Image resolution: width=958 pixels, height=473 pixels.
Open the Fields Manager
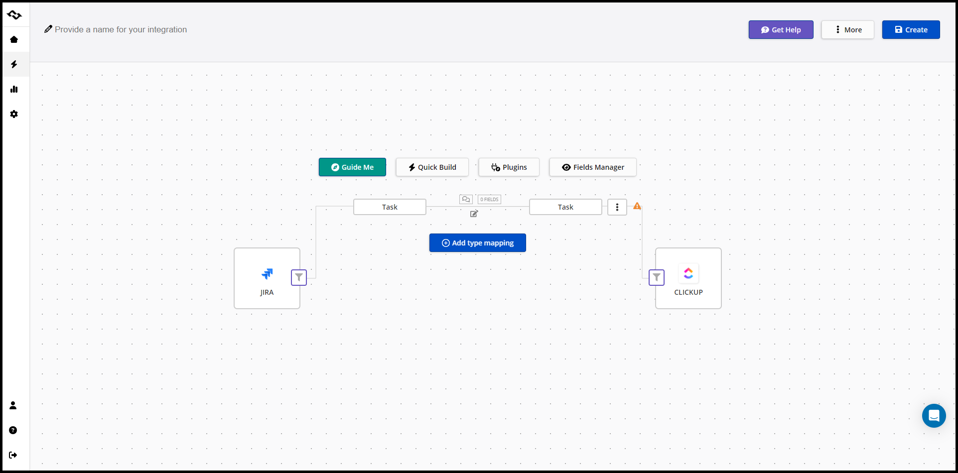(593, 167)
